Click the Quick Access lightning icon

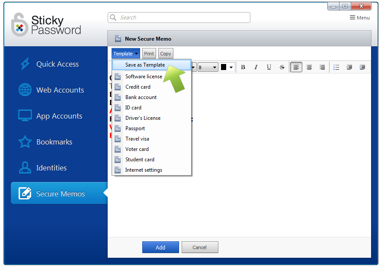25,64
